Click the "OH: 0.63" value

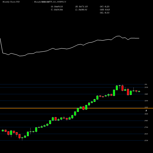click(105, 10)
